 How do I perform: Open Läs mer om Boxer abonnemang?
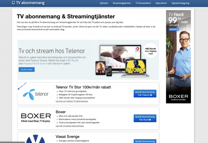[70, 126]
